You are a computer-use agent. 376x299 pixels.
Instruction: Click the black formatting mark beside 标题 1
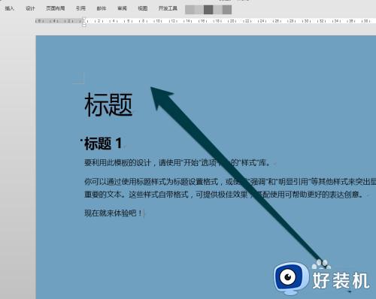pyautogui.click(x=81, y=140)
